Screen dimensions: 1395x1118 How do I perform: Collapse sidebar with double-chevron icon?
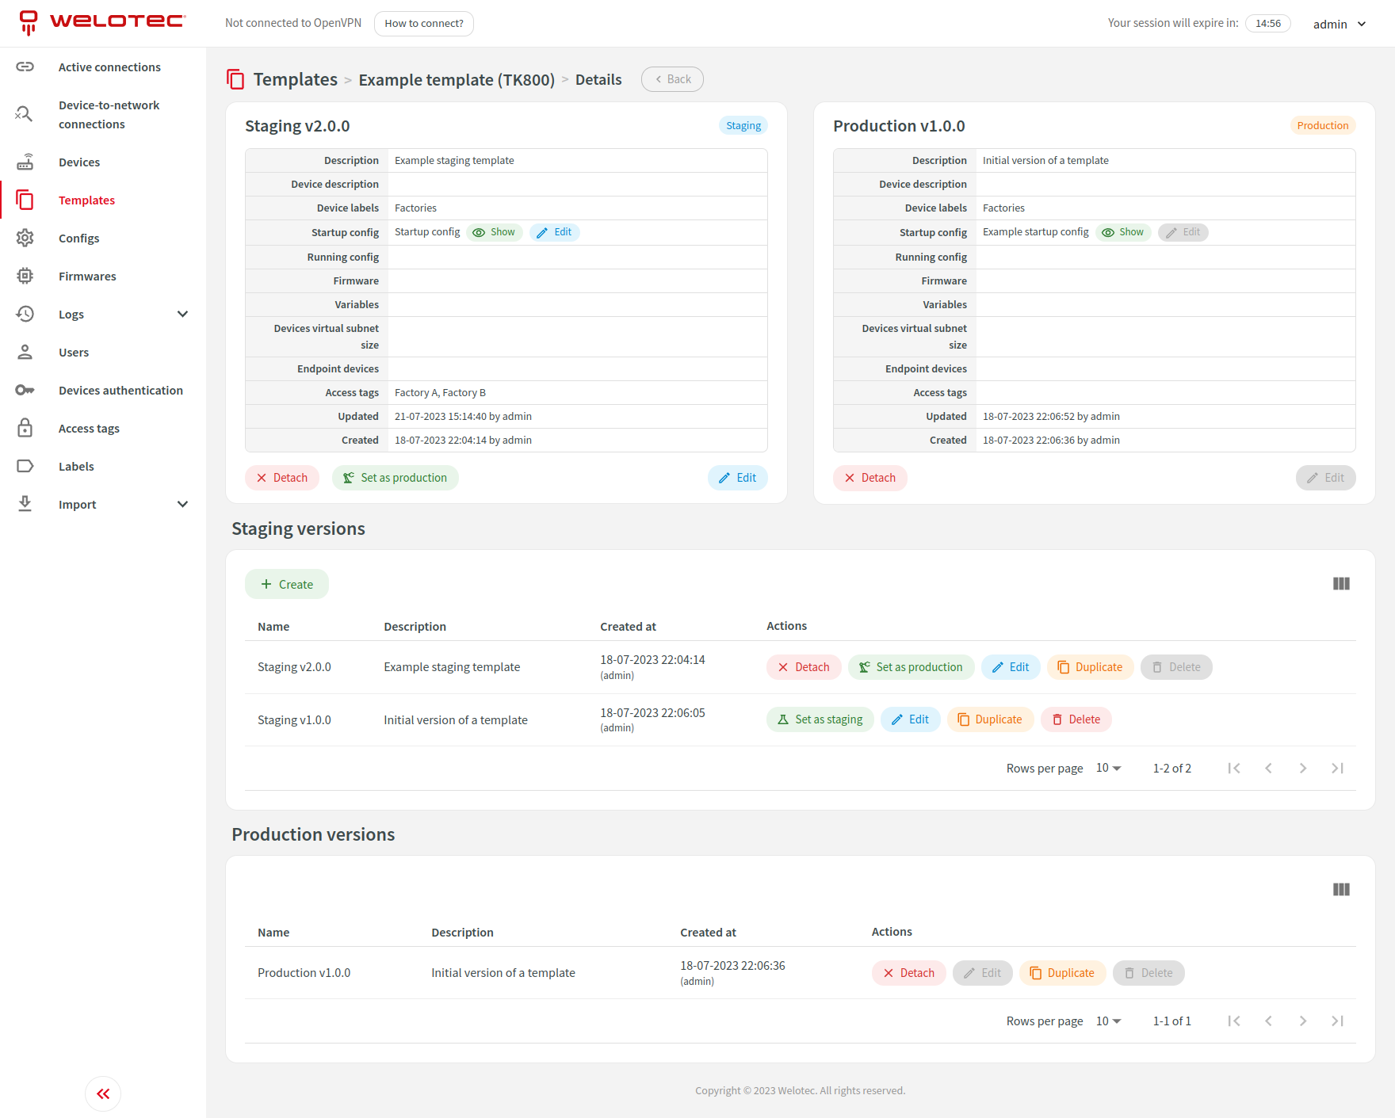[x=103, y=1094]
